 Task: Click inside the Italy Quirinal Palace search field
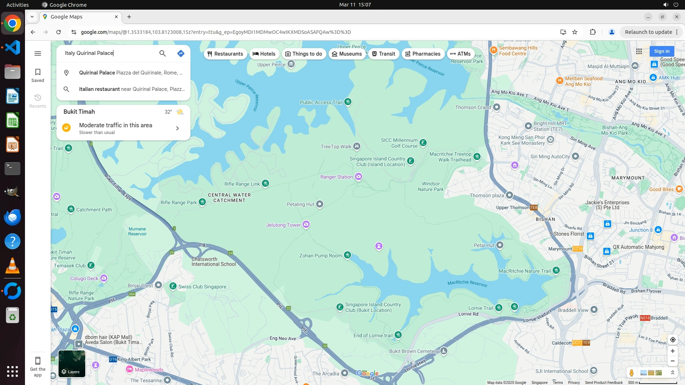coord(107,53)
